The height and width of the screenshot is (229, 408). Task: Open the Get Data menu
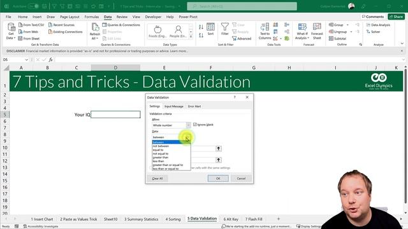pos(11,31)
